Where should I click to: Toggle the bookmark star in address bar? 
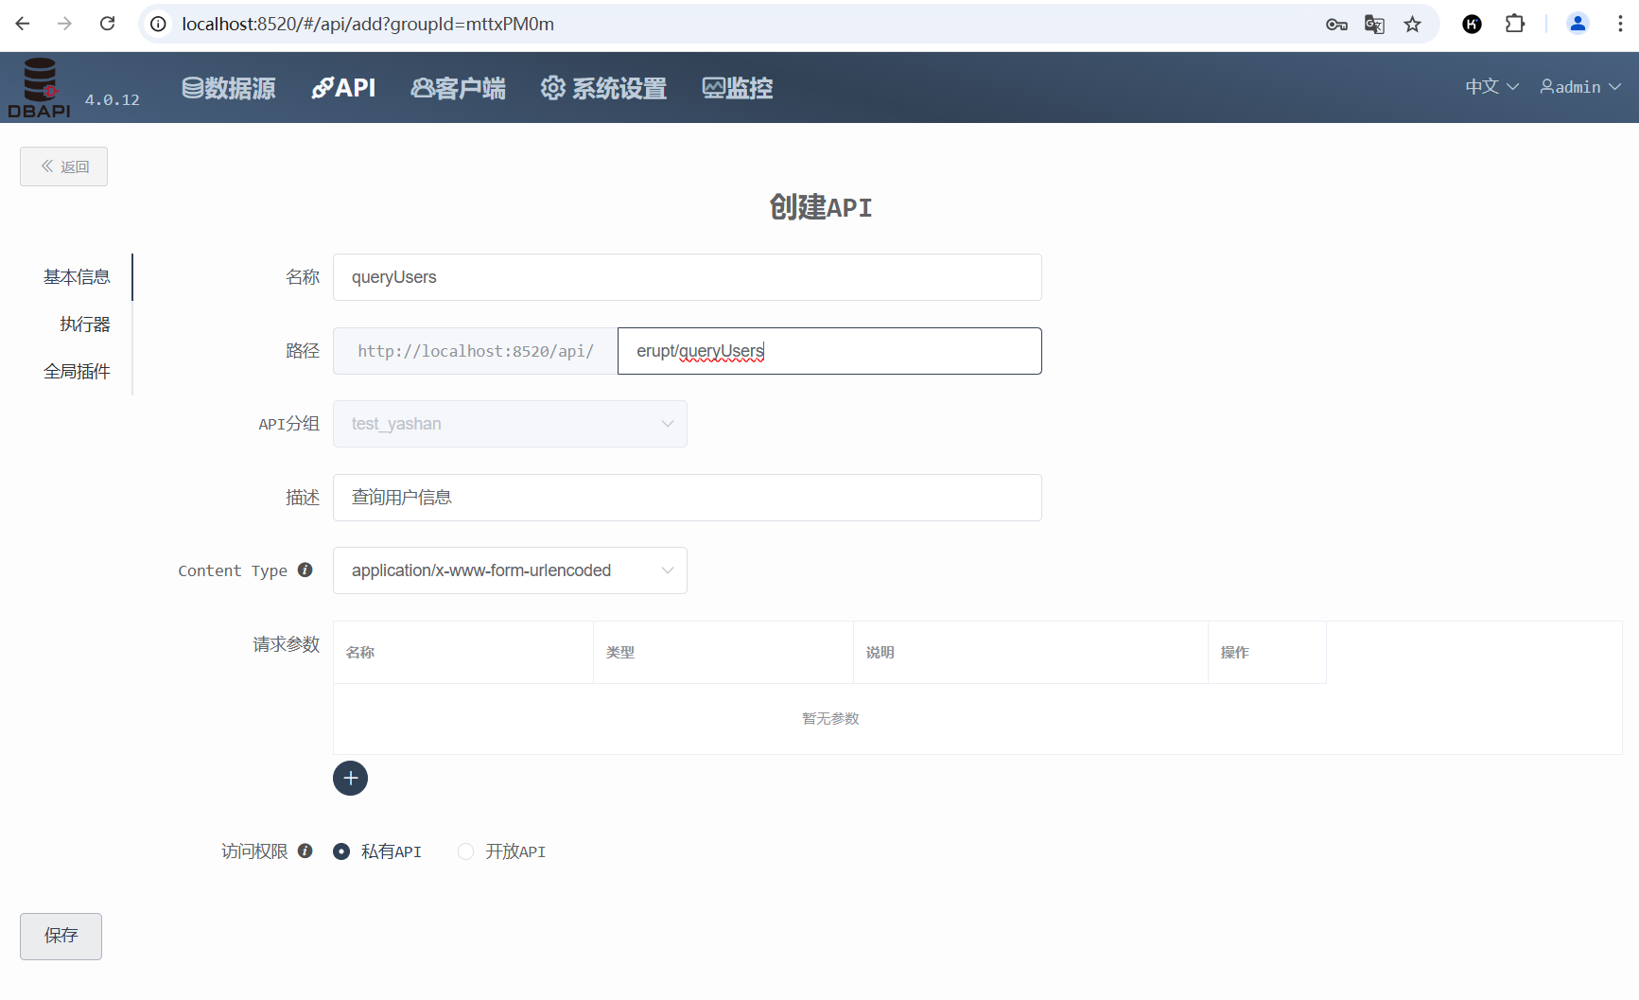click(x=1412, y=24)
